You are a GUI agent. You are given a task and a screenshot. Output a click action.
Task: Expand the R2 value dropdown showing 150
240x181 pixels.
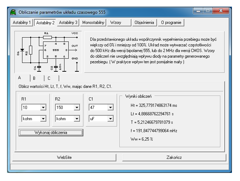(77, 107)
